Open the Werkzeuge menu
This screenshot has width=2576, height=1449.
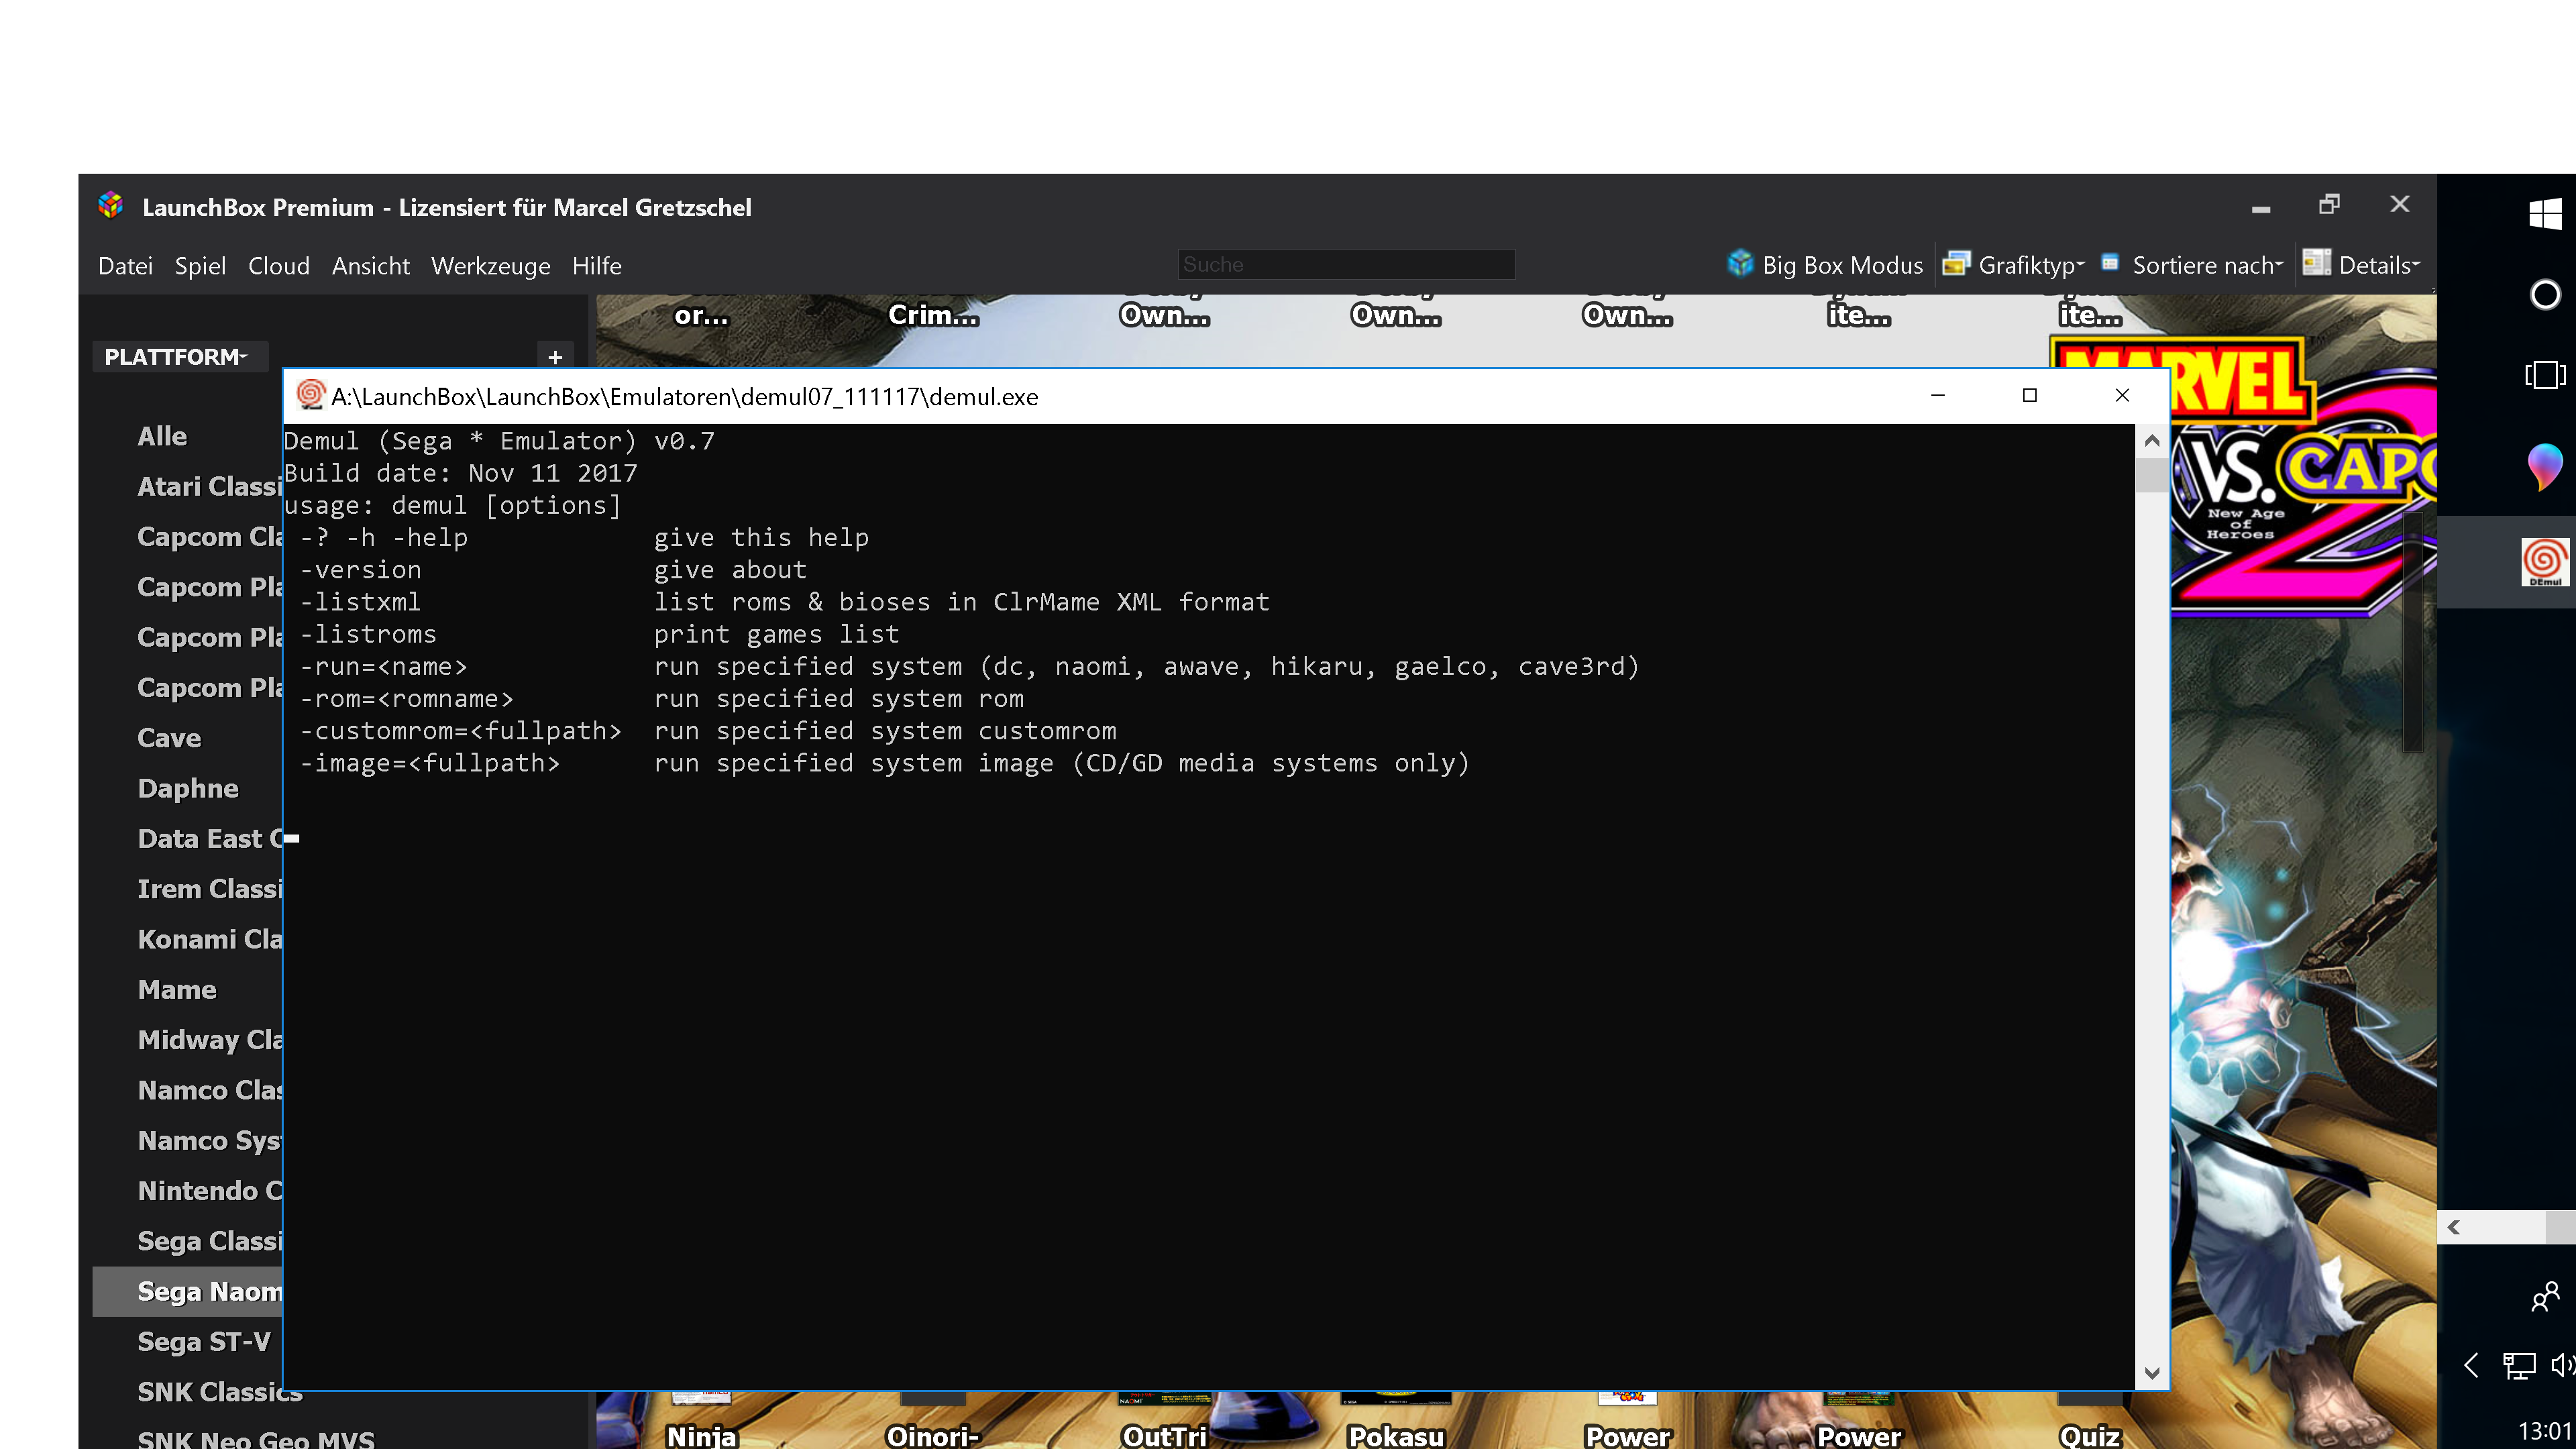coord(490,266)
